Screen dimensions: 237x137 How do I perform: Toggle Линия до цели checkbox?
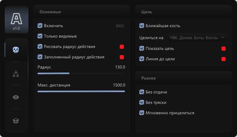142,59
